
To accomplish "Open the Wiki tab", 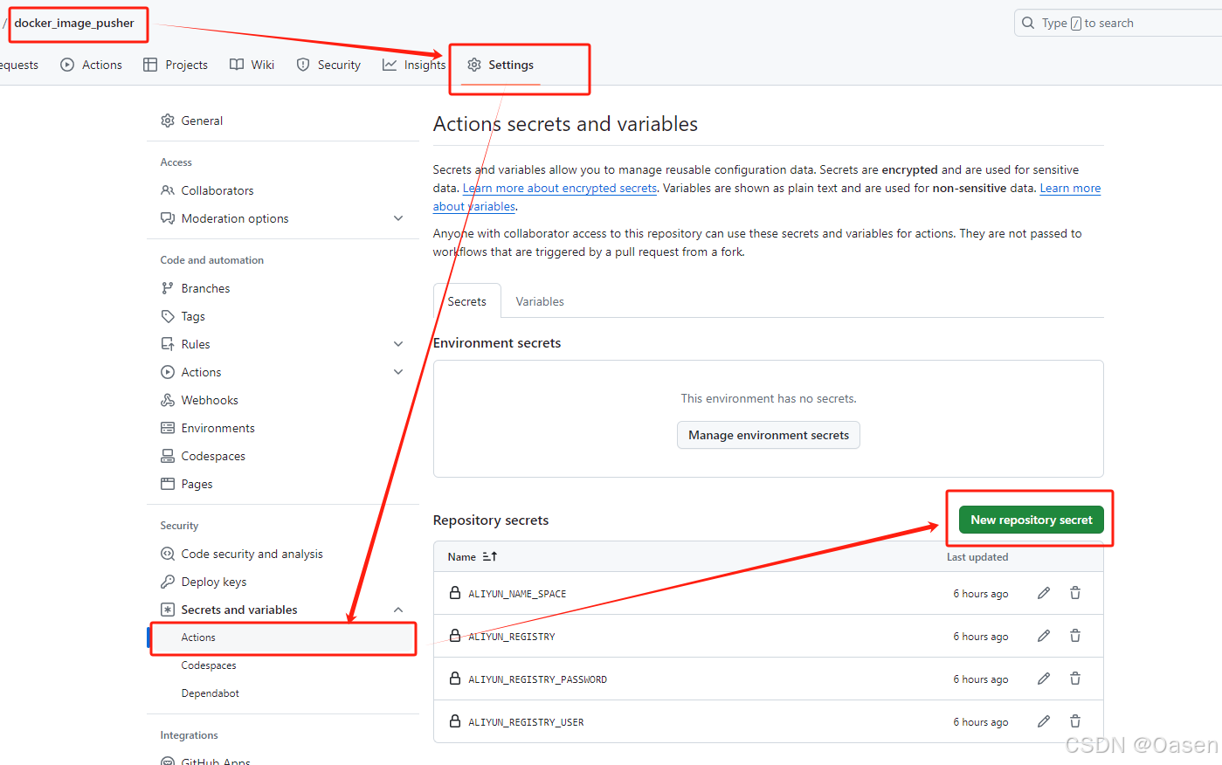I will point(252,65).
